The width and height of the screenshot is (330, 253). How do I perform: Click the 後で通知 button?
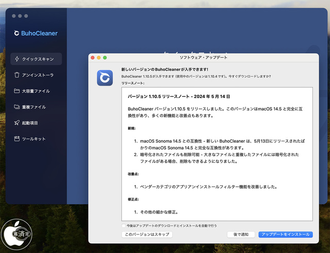click(x=241, y=234)
